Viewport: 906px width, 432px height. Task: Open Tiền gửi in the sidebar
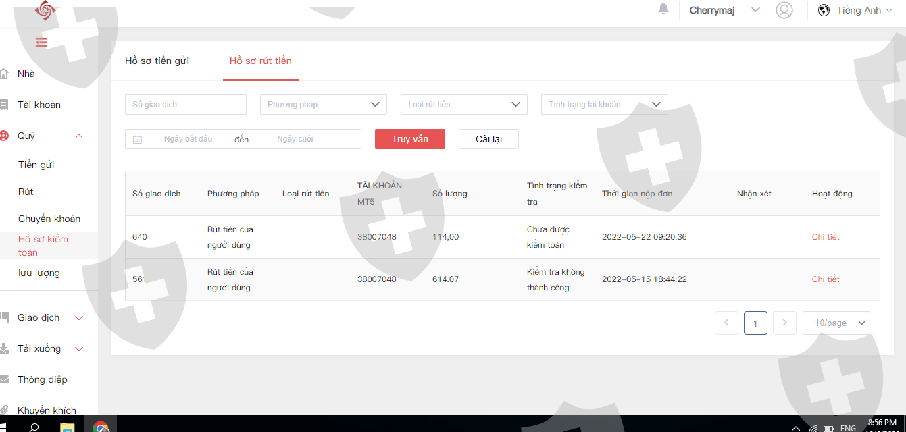pyautogui.click(x=36, y=165)
